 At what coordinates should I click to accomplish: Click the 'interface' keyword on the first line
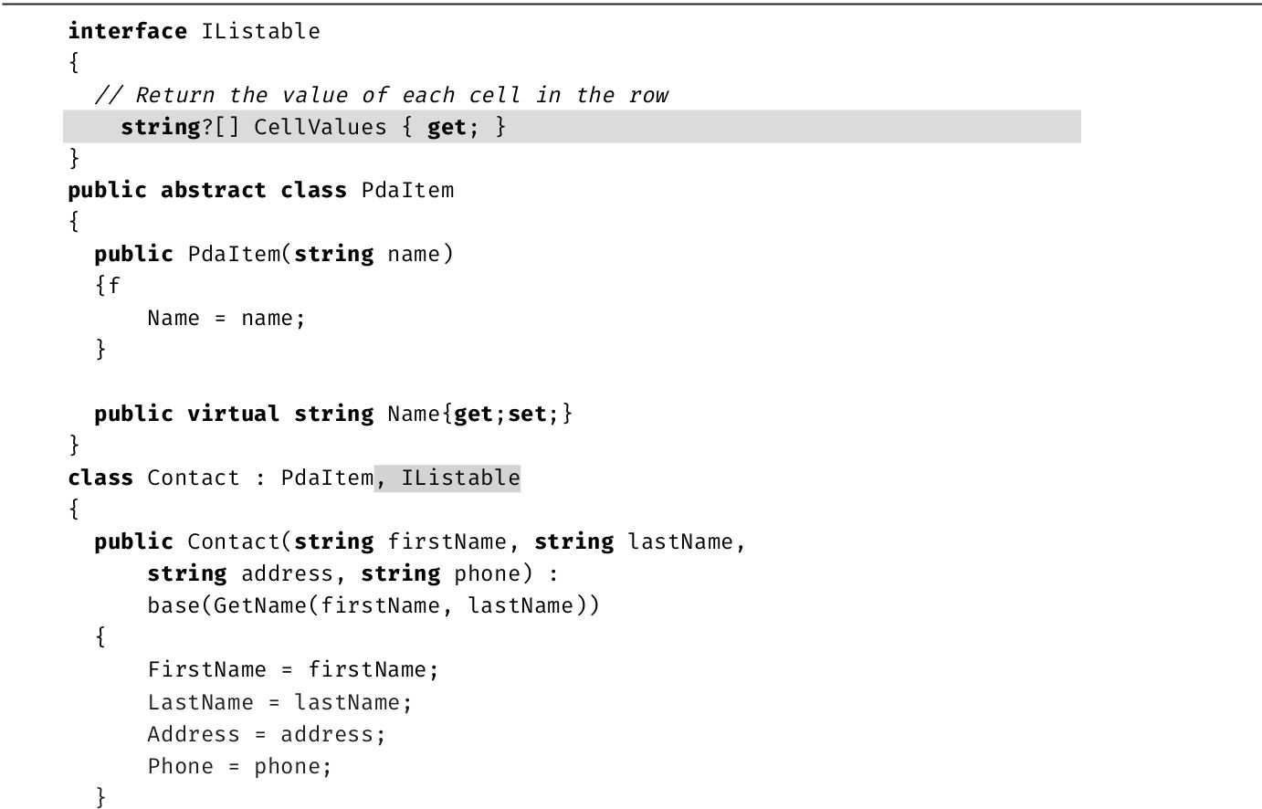coord(127,31)
